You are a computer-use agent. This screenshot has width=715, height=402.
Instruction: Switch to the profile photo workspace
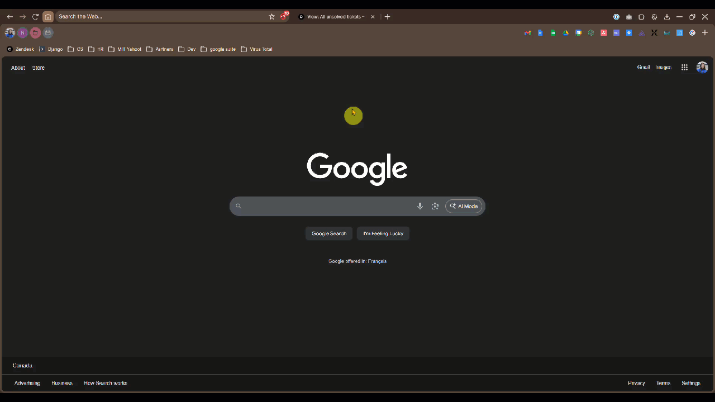(x=10, y=33)
